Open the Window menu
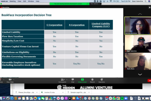The width and height of the screenshot is (151, 101). 31,1
